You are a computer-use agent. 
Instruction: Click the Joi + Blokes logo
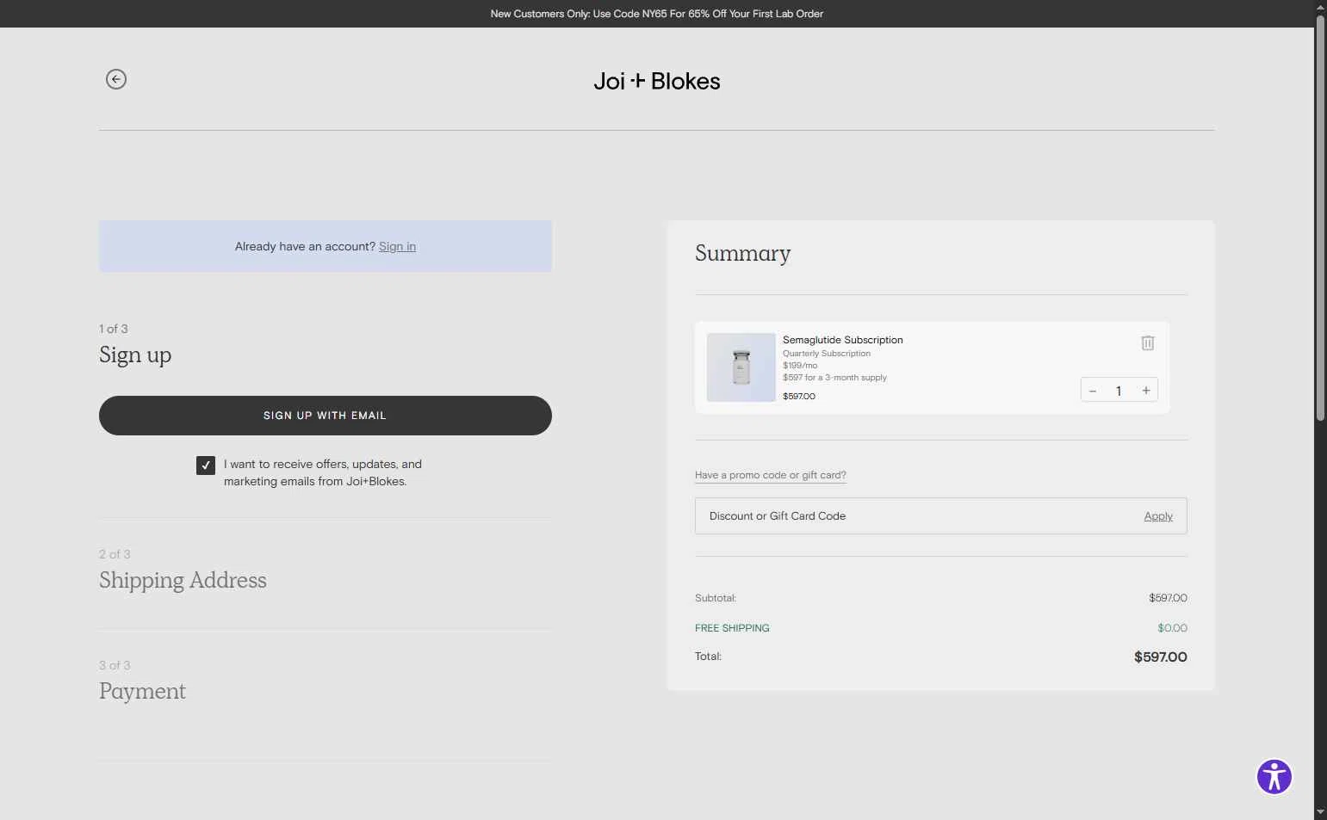click(x=657, y=81)
